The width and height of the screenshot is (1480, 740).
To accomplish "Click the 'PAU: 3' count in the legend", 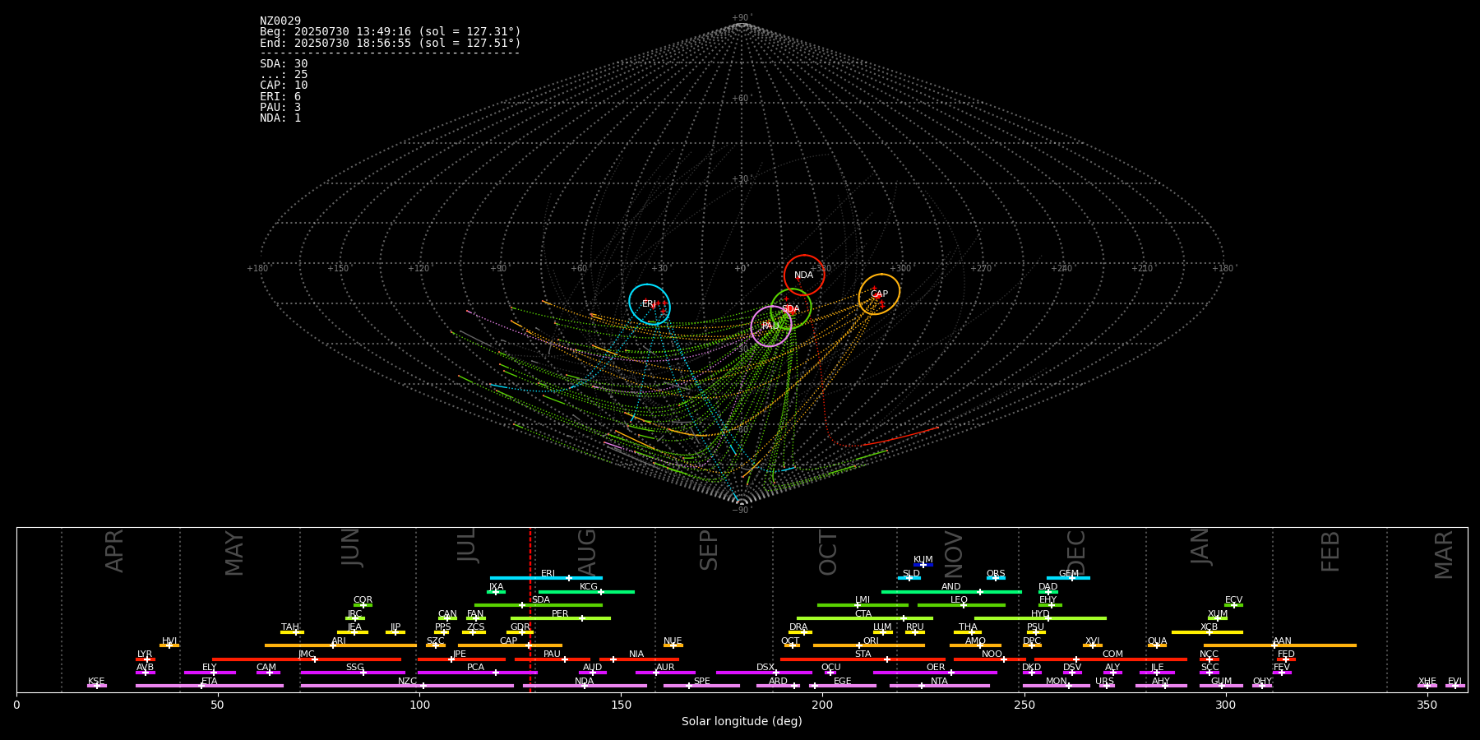I will [280, 108].
